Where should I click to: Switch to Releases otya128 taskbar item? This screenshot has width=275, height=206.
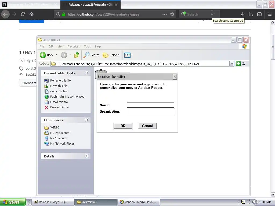tap(53, 202)
